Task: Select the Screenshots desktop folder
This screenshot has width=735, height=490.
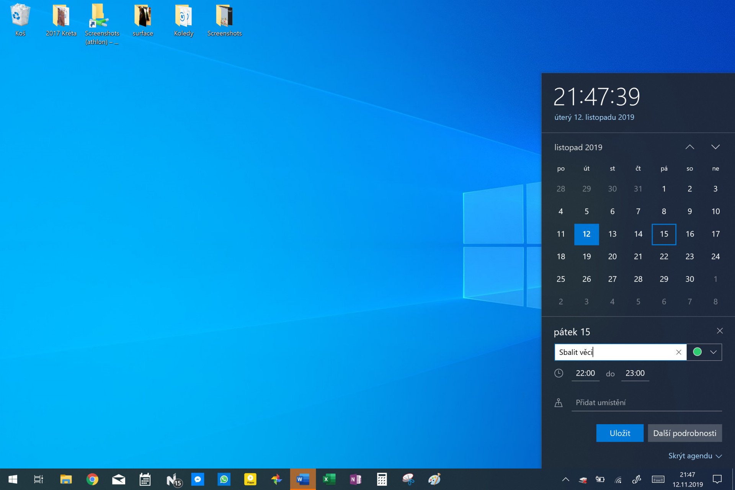Action: 224,20
